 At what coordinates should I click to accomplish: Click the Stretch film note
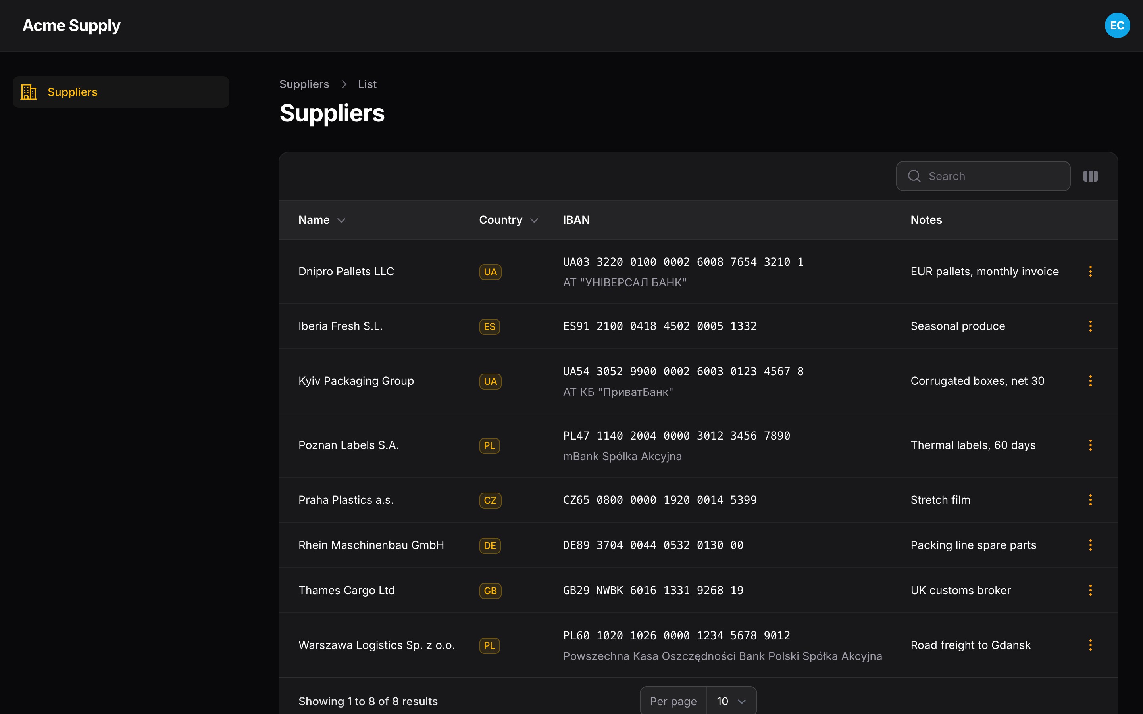click(940, 500)
